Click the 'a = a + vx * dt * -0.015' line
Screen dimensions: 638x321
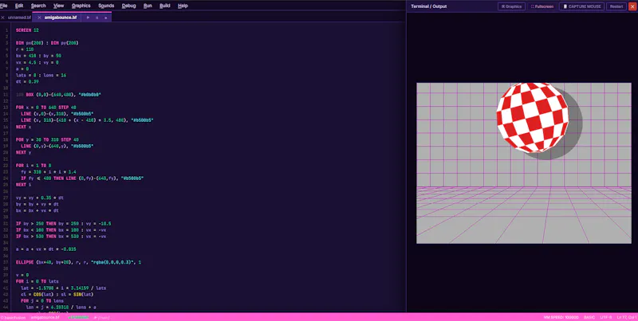[45, 249]
